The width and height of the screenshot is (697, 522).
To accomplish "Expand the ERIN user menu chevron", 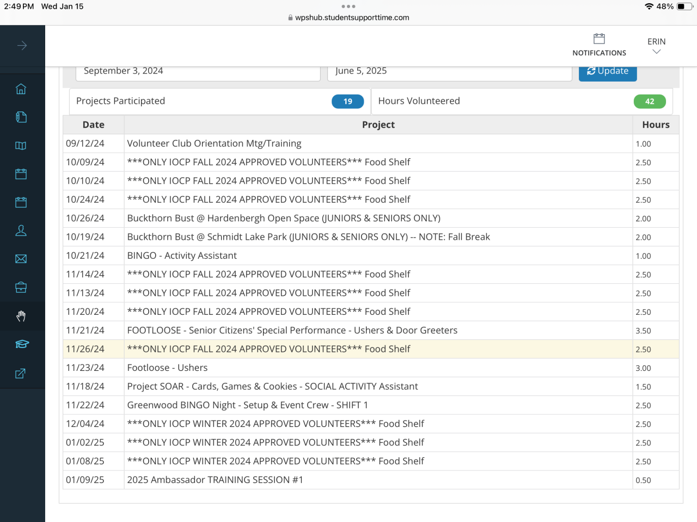I will pyautogui.click(x=657, y=52).
